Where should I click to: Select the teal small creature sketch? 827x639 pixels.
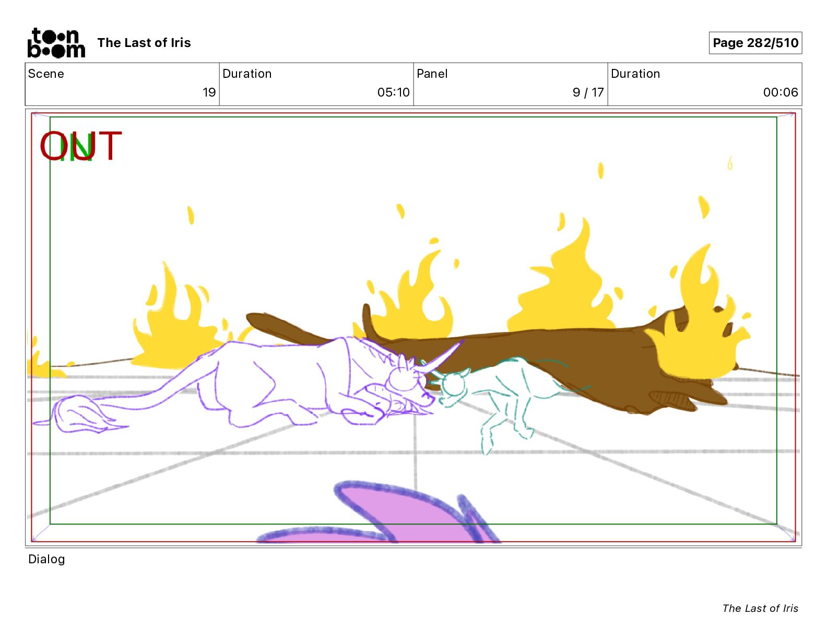(x=501, y=397)
